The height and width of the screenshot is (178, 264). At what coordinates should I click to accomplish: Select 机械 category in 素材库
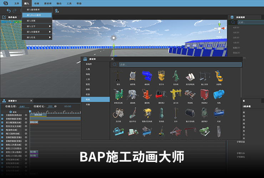tap(96, 99)
